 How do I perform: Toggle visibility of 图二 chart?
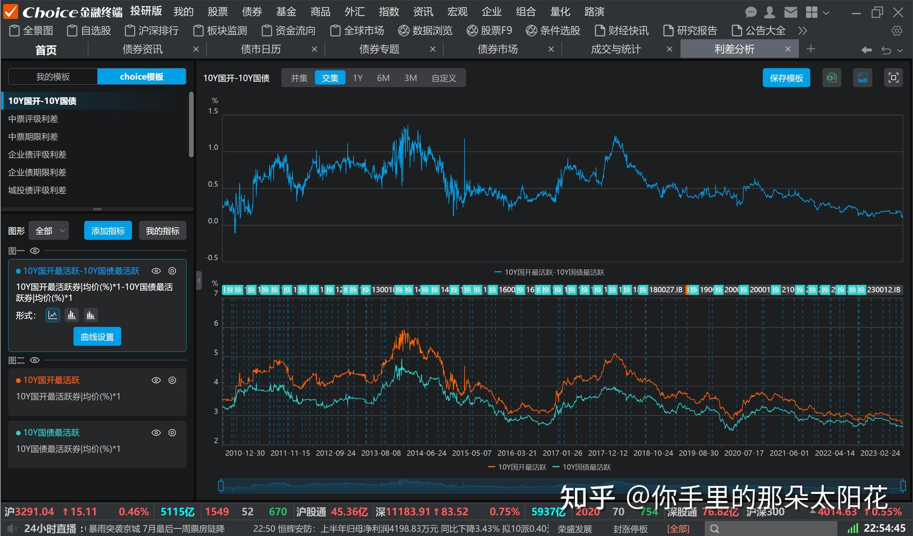35,360
